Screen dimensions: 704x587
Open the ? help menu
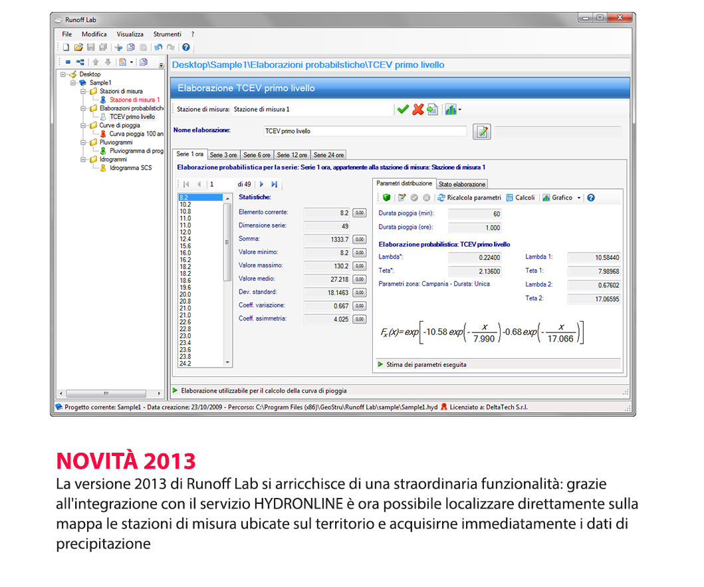point(193,34)
